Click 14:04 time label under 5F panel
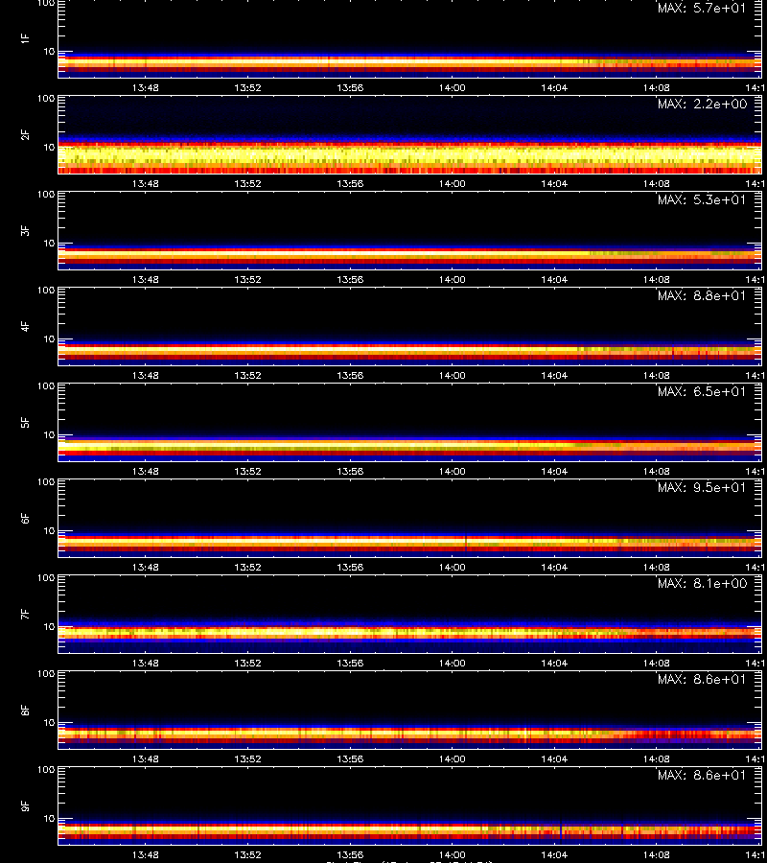Screen dimensions: 767x863 (554, 471)
